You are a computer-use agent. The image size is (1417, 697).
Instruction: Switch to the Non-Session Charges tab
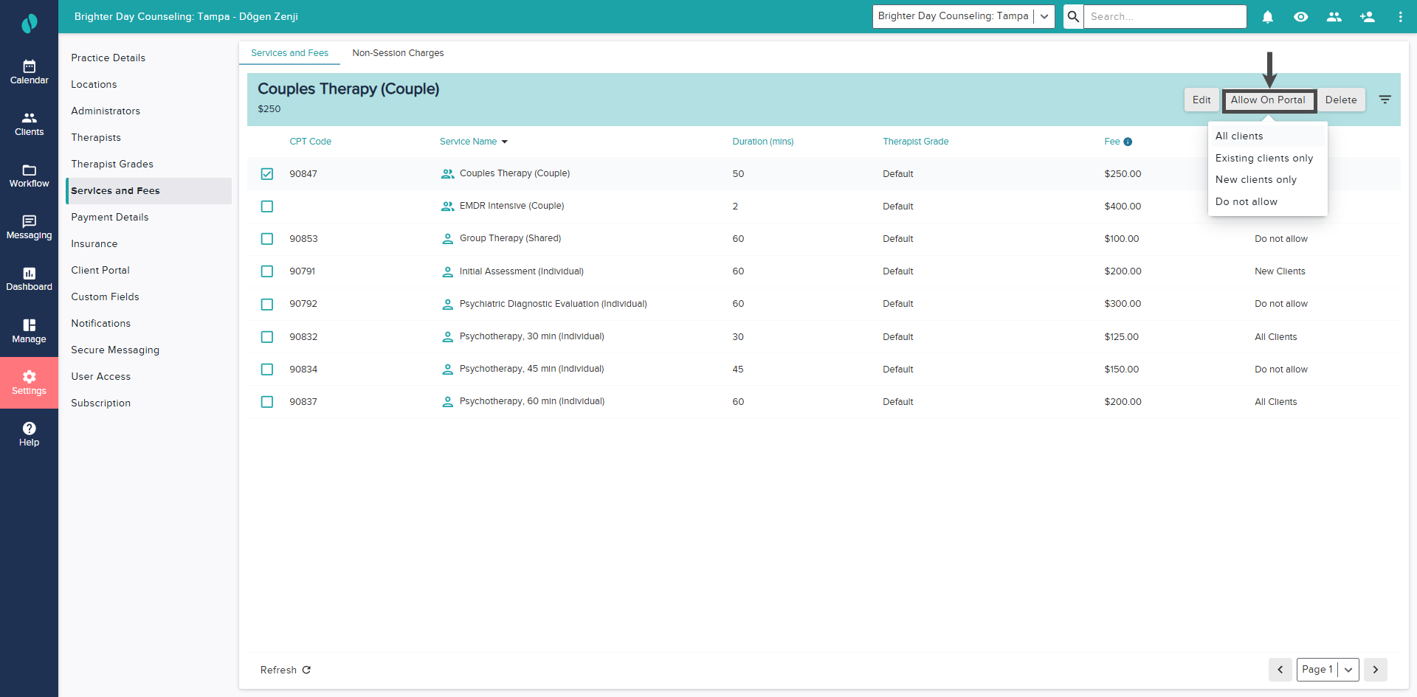click(398, 53)
